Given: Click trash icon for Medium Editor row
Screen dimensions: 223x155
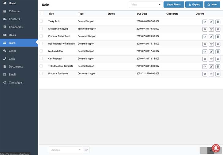Looking at the screenshot, I should click(x=218, y=51).
